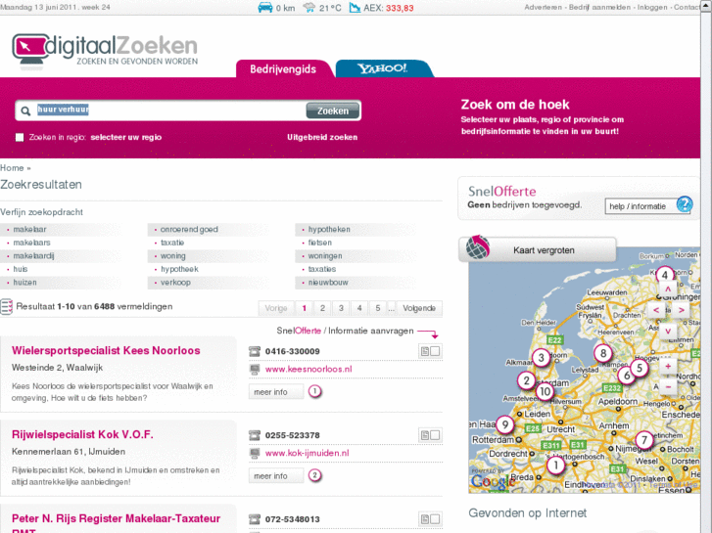Image resolution: width=712 pixels, height=533 pixels.
Task: Click map marker 1 near Eindhoven
Action: pos(556,465)
